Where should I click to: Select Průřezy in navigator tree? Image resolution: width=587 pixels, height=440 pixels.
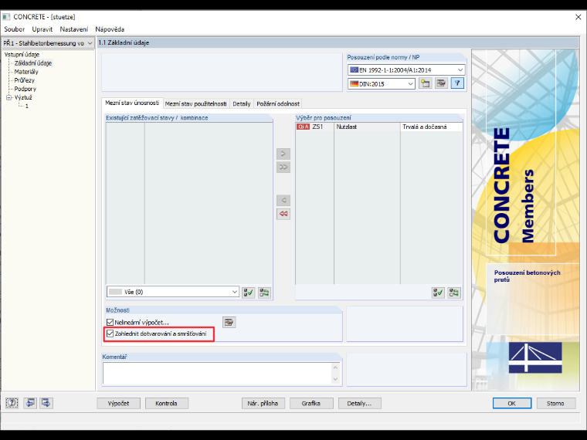(x=25, y=80)
